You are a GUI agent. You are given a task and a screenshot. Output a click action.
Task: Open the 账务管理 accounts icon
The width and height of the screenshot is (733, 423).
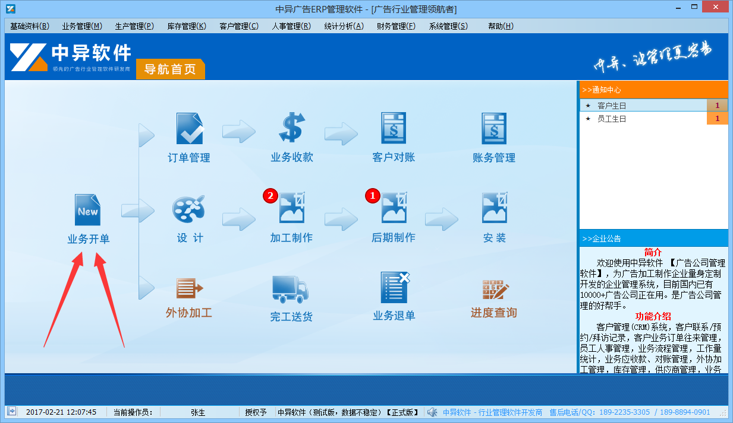click(494, 128)
